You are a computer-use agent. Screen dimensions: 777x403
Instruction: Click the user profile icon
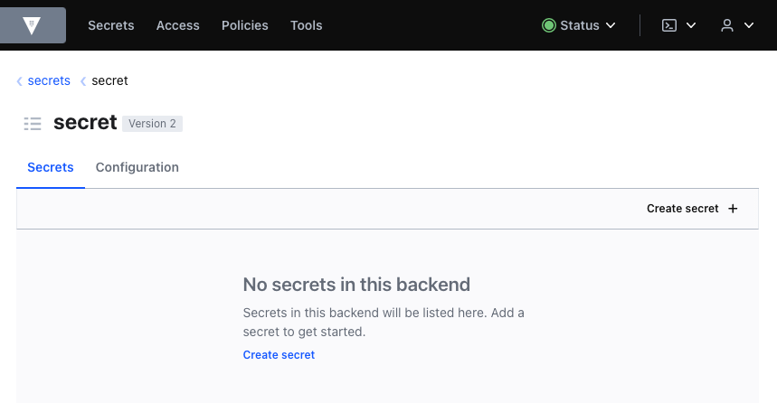point(726,25)
